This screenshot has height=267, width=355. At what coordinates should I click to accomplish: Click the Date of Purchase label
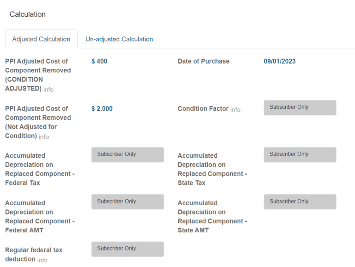pos(203,61)
